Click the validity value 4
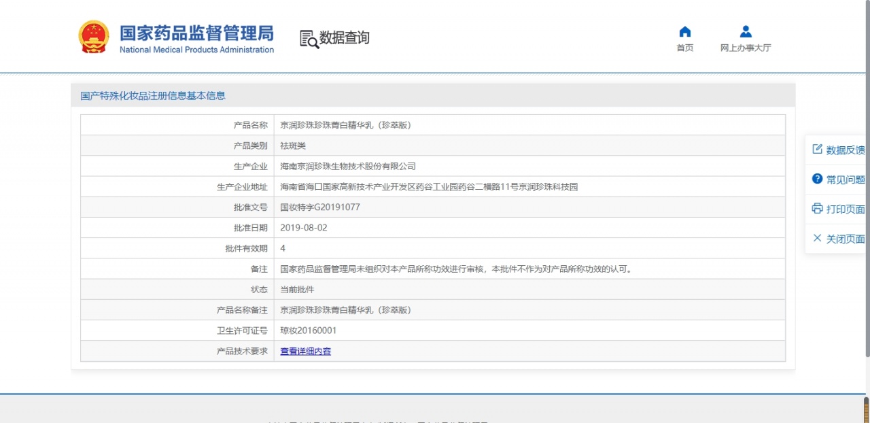The height and width of the screenshot is (423, 870). [283, 248]
